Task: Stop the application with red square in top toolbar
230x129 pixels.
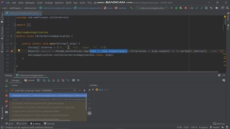Action: click(186, 8)
